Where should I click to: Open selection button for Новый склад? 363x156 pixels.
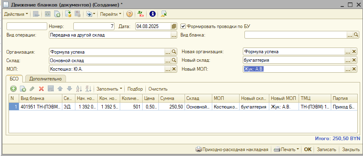[x=348, y=60]
